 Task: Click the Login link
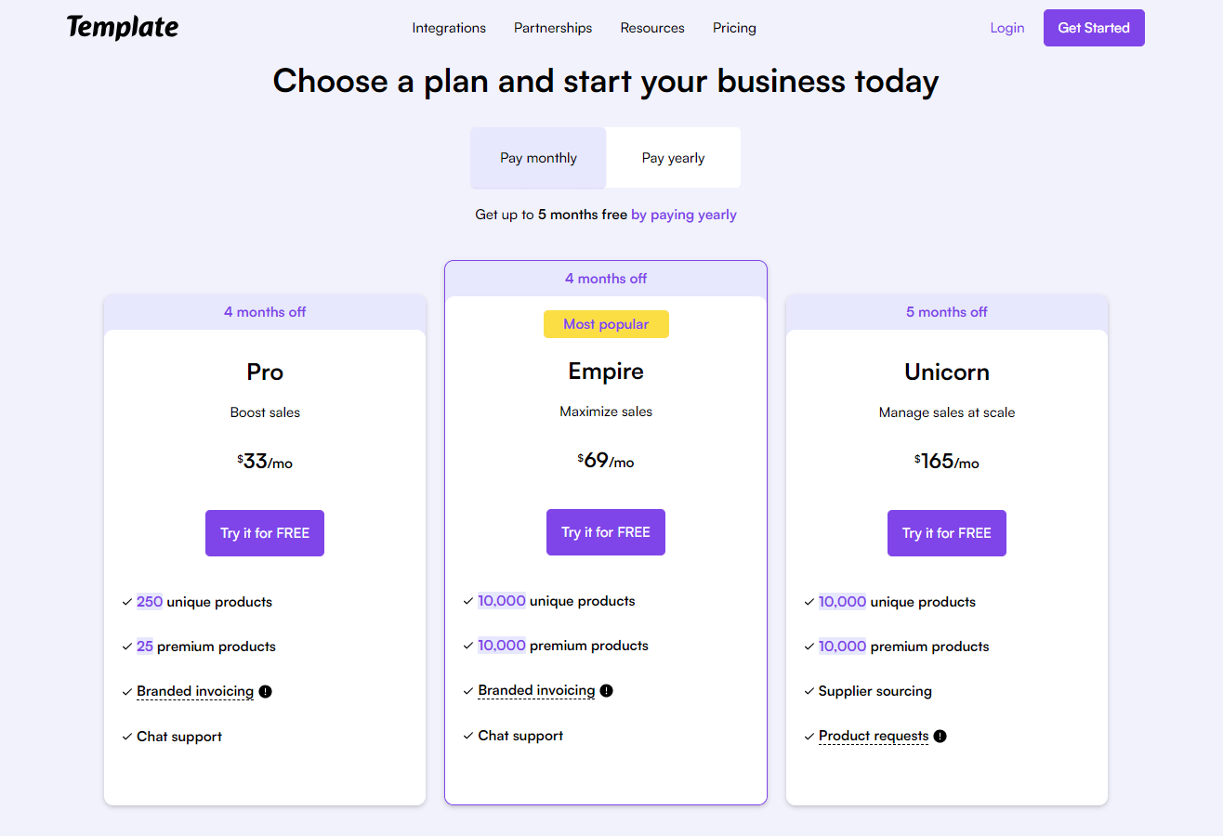click(x=1006, y=28)
